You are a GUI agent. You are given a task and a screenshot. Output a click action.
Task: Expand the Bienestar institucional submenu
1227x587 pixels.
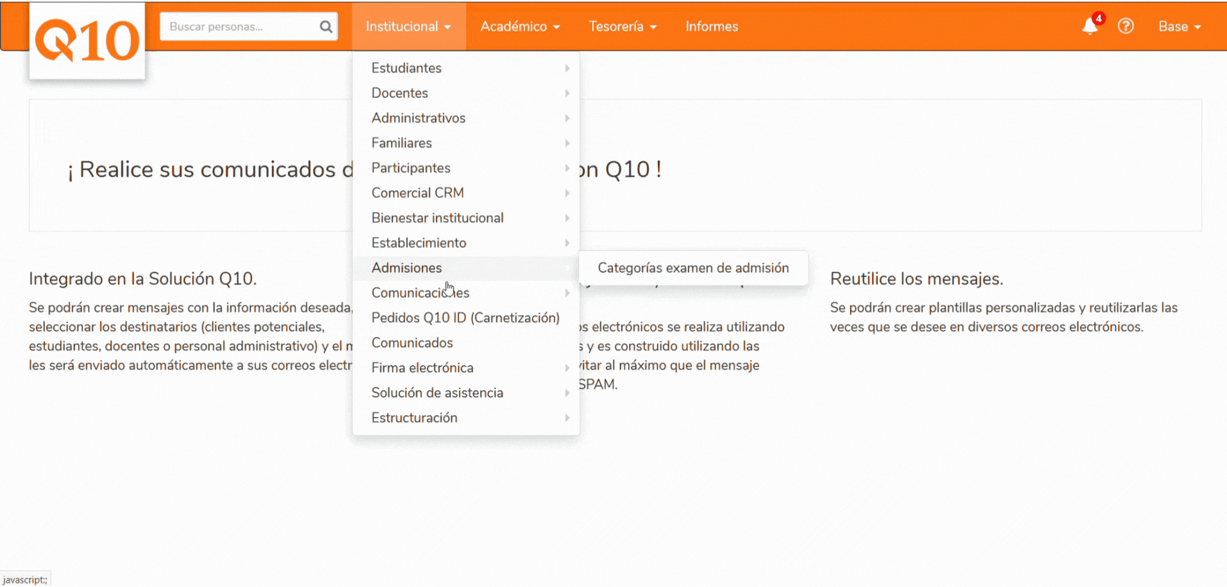point(466,218)
